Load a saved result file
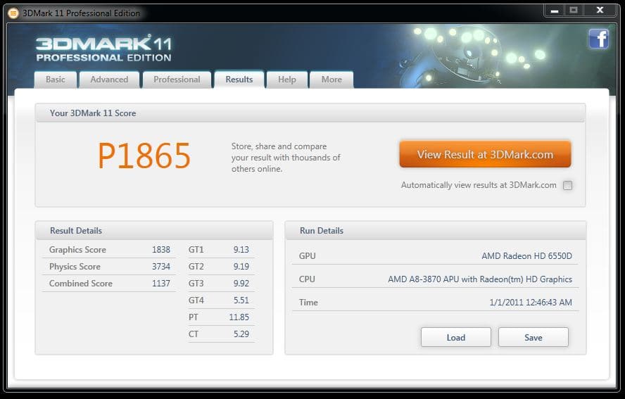The height and width of the screenshot is (399, 625). point(456,337)
